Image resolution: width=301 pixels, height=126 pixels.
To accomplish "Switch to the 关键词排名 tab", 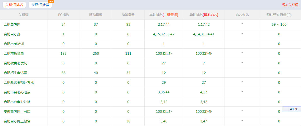I will [x=14, y=5].
